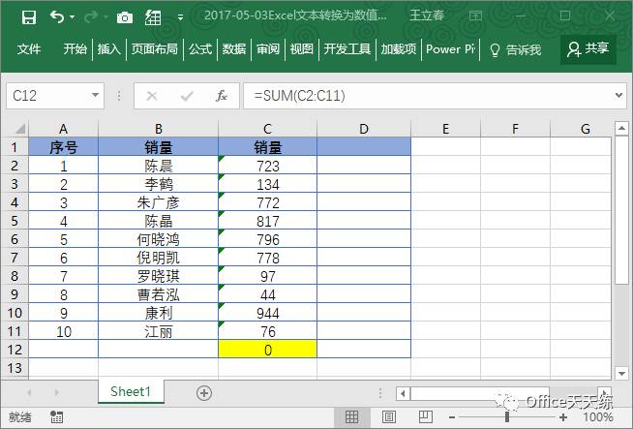
Task: Click the New Sheet plus button
Action: (204, 393)
